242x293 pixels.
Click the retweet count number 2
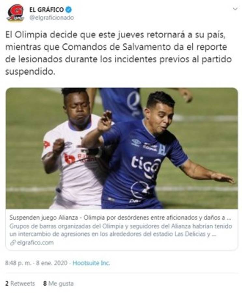click(7, 284)
